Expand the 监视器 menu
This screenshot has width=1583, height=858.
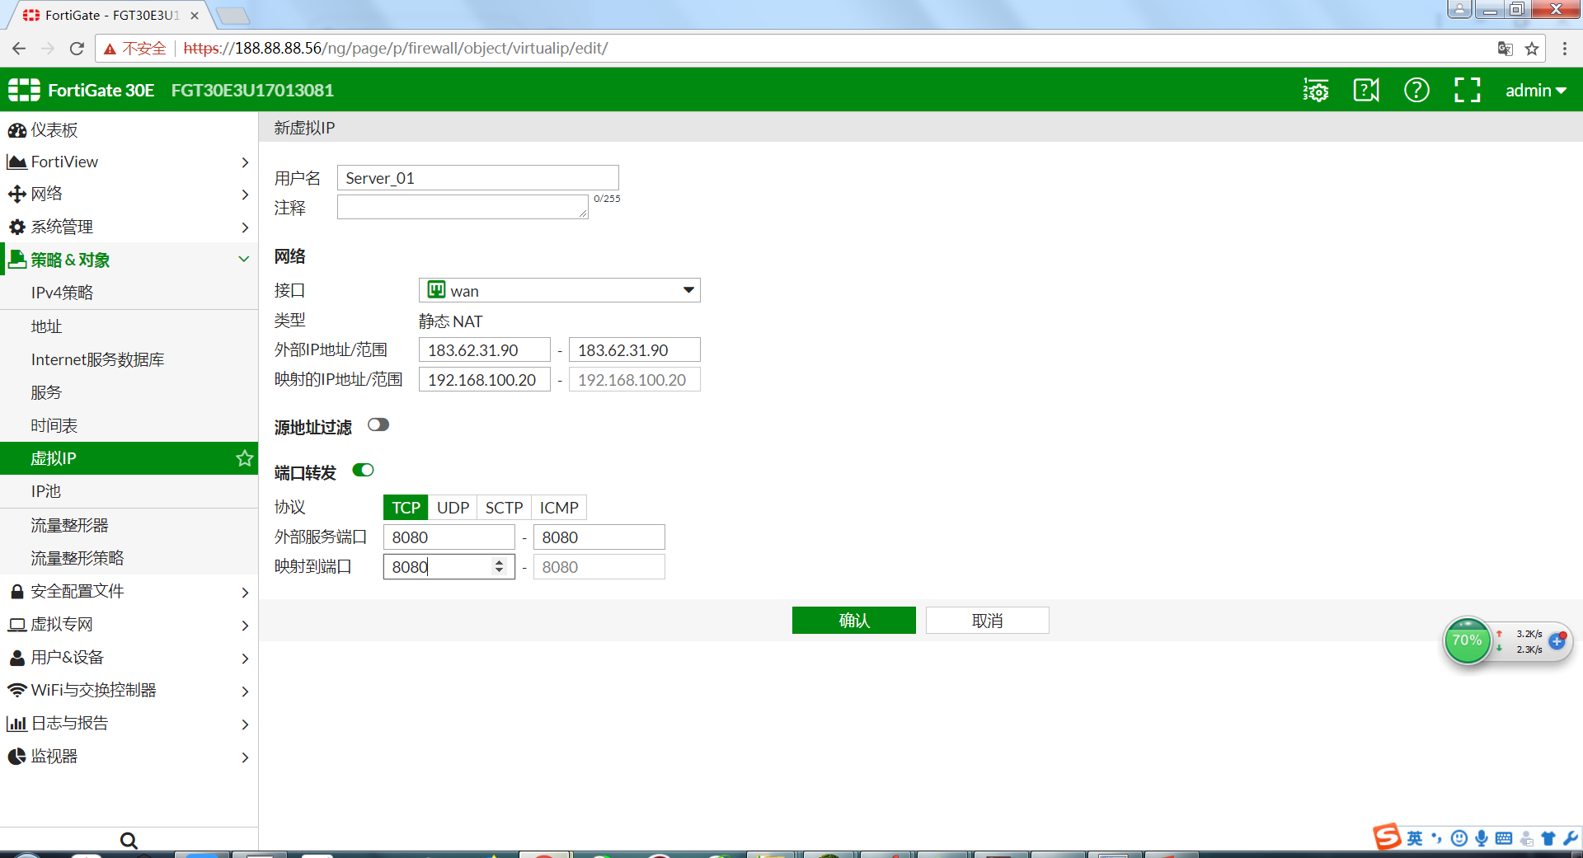129,756
